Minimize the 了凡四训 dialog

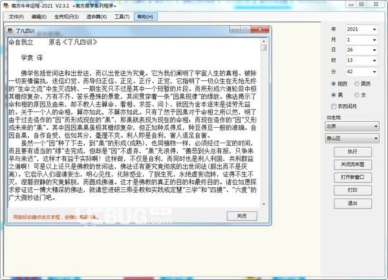click(x=235, y=30)
